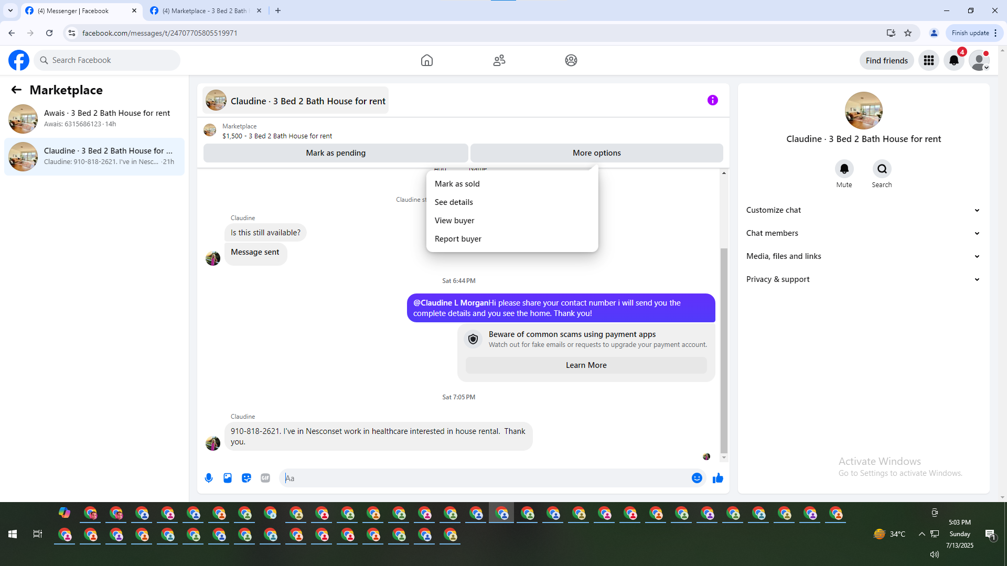Mute this conversation
1007x566 pixels.
(x=844, y=169)
